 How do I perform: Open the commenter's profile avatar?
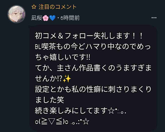(16, 14)
